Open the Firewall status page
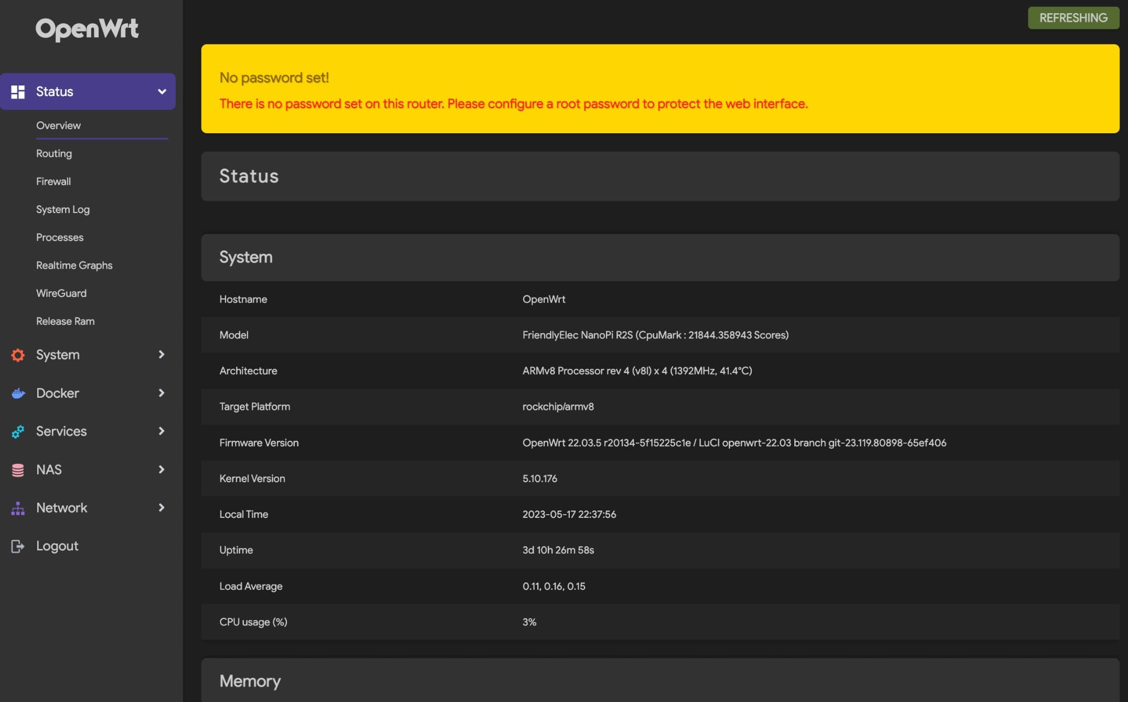 pyautogui.click(x=54, y=182)
